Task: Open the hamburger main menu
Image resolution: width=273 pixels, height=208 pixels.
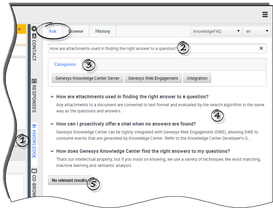Action: (265, 14)
